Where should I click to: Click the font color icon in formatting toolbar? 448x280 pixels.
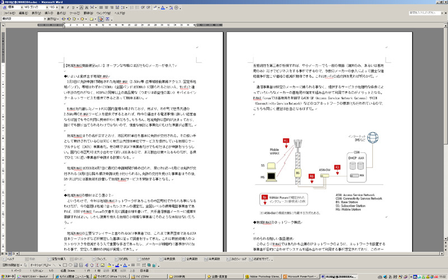tap(163, 8)
